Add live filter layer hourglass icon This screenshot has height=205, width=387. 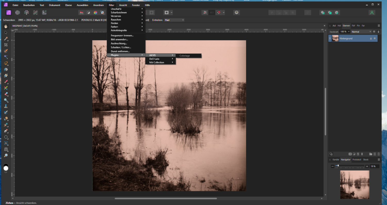click(362, 154)
